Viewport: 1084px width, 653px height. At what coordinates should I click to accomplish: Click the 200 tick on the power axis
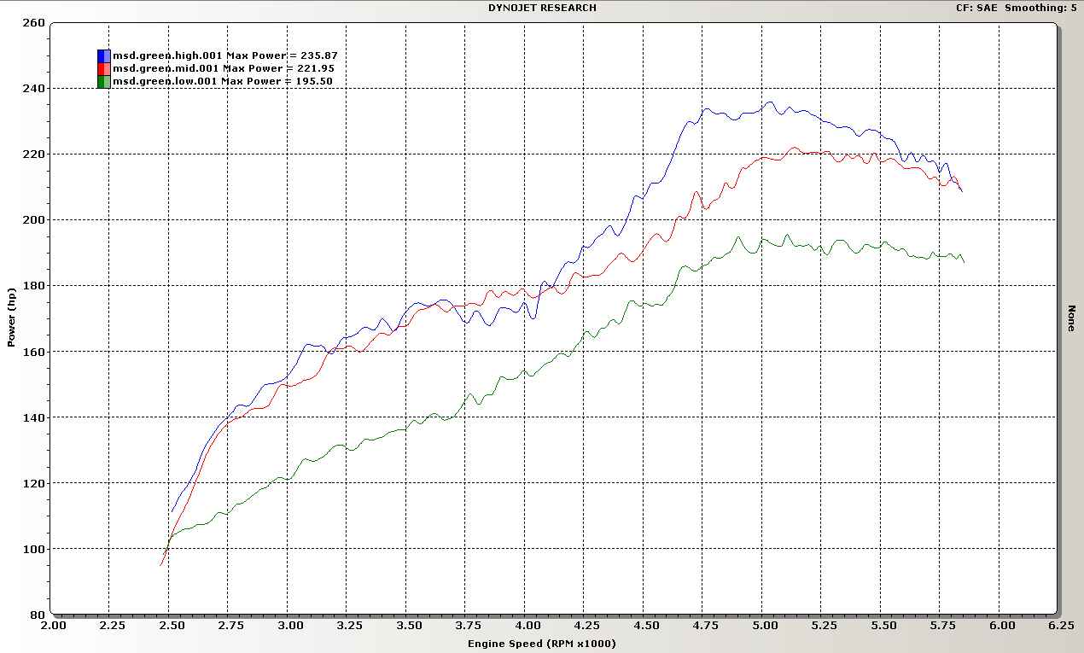pos(34,220)
